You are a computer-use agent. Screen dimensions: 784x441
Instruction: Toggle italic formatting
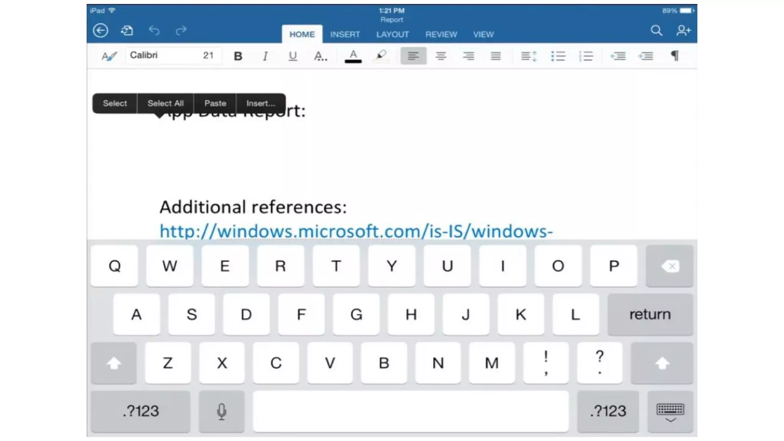(265, 56)
